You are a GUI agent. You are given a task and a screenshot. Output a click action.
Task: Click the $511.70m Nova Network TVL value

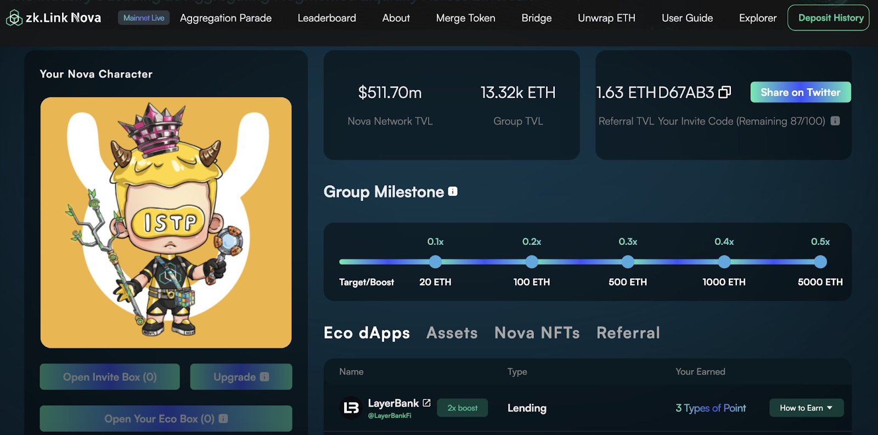point(390,93)
